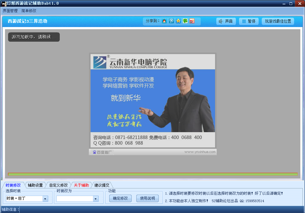This screenshot has height=213, width=305.
Task: Click the 确定修改 button
Action: tap(120, 198)
